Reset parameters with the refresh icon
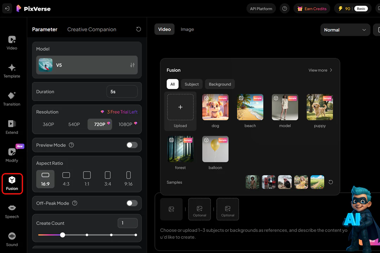The height and width of the screenshot is (253, 380). click(x=139, y=29)
